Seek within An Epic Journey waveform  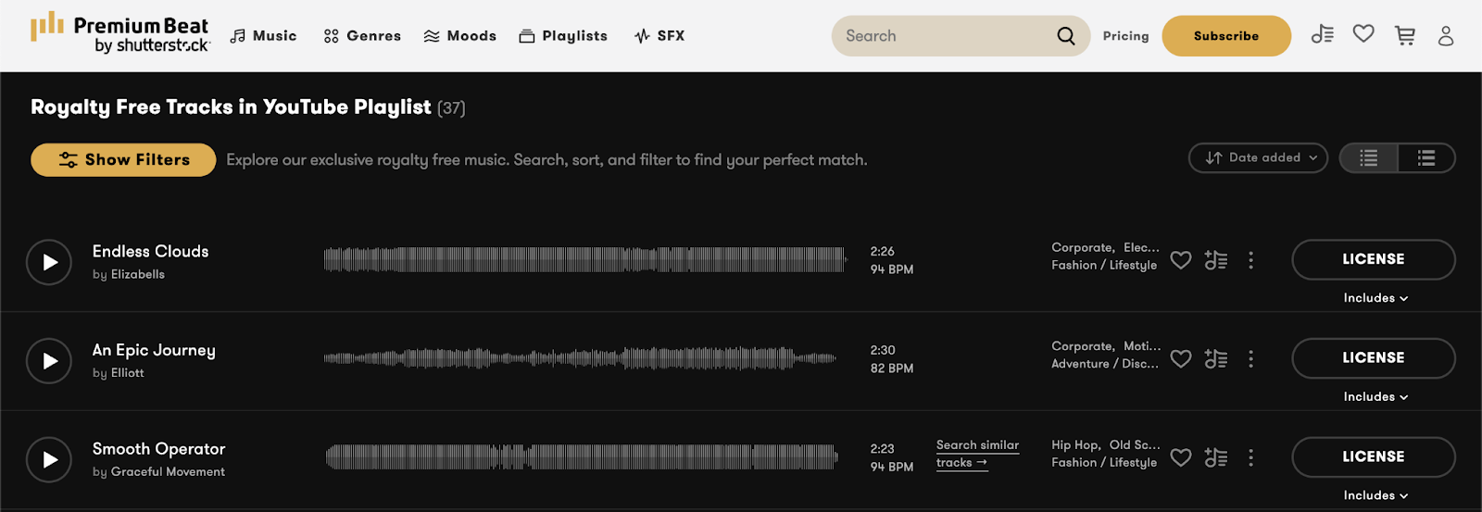[580, 358]
